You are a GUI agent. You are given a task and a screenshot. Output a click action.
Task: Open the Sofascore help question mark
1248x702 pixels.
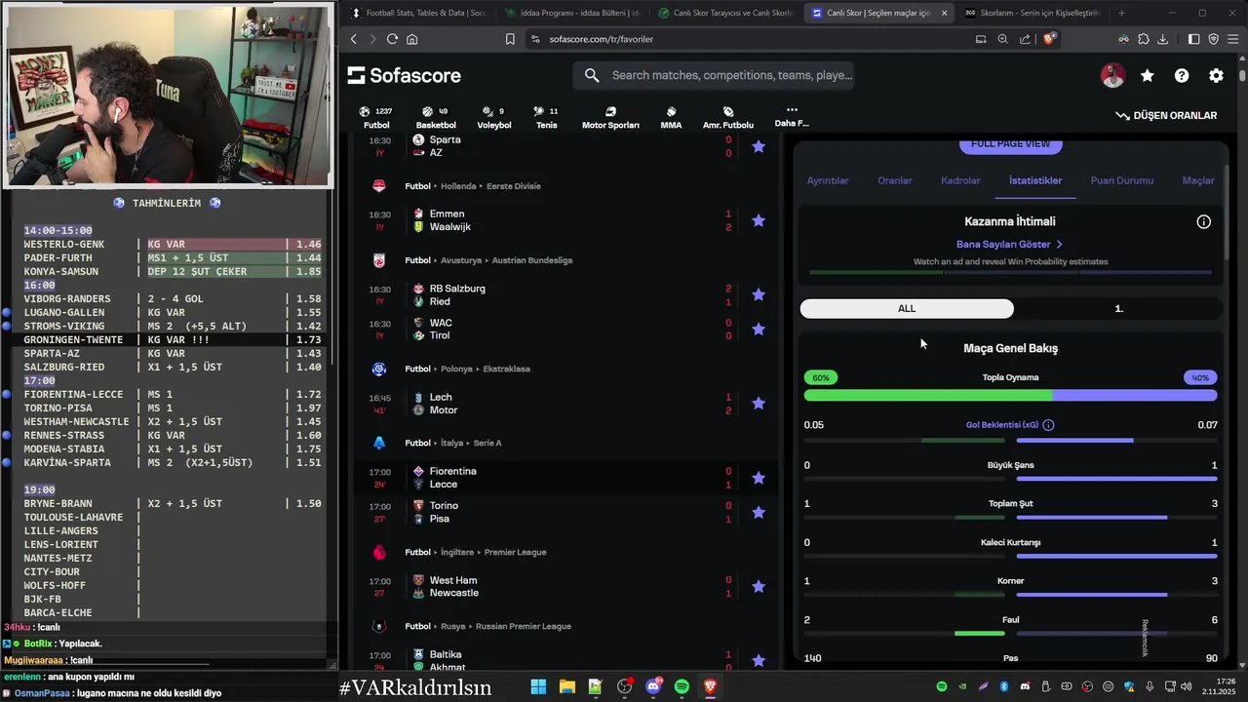(1182, 76)
